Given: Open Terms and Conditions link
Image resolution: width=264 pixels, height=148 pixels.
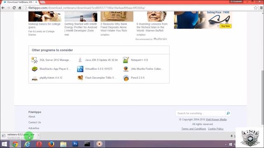Looking at the screenshot, I should tap(193, 129).
